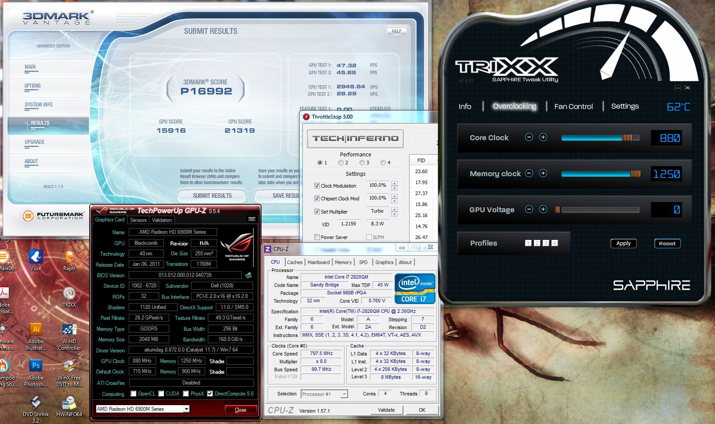Toggle Chipset Clock Mod checkbox
Image resolution: width=715 pixels, height=424 pixels.
point(317,199)
